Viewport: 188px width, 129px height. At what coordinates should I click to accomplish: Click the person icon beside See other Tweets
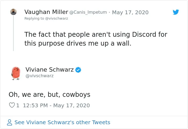click(9, 122)
